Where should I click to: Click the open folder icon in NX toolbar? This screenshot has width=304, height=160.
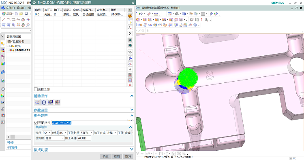point(21,14)
